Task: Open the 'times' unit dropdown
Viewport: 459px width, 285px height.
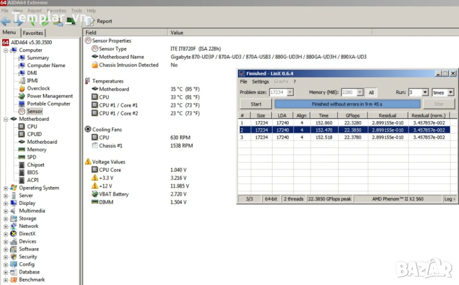Action: click(450, 92)
